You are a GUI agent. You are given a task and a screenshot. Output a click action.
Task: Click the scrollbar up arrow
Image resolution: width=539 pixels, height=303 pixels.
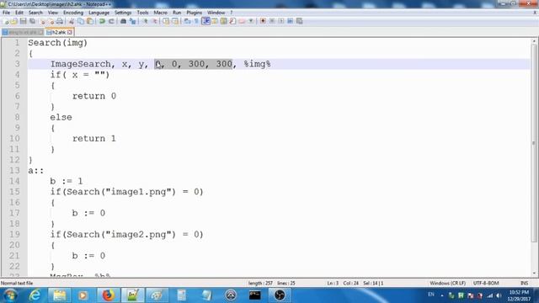point(534,41)
